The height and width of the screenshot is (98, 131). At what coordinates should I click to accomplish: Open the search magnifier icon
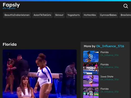click(126, 6)
